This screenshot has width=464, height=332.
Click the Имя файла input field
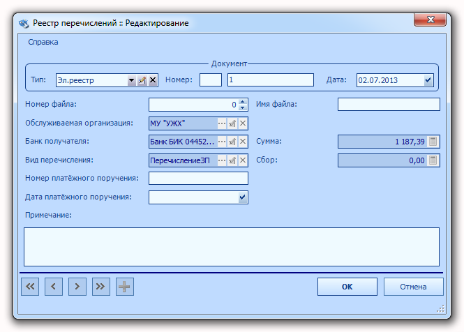click(x=389, y=105)
